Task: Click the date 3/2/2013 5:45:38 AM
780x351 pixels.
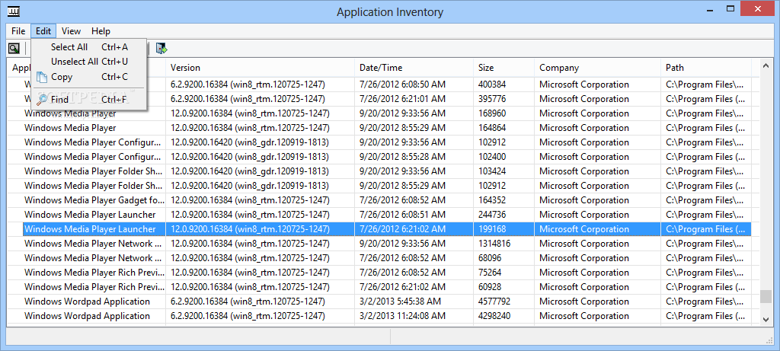Action: tap(400, 302)
